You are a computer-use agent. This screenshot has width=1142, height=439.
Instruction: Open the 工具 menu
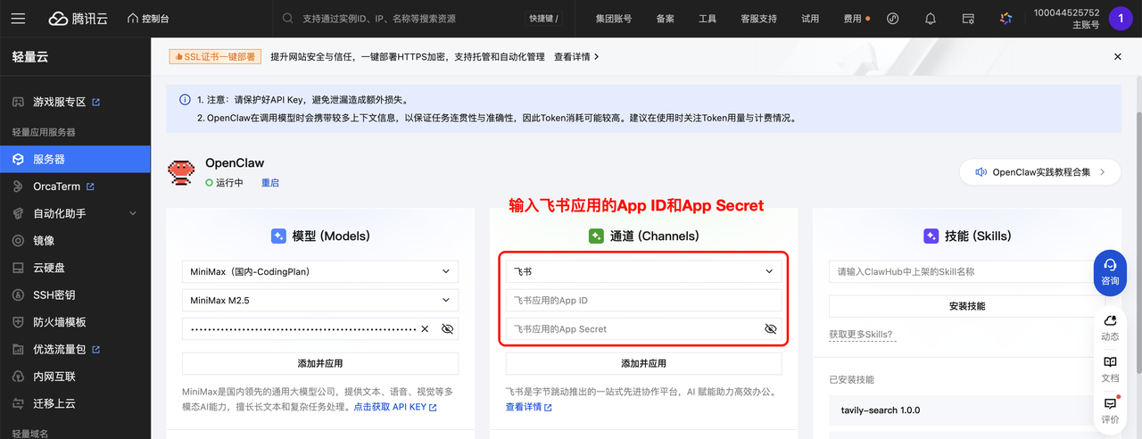click(x=708, y=18)
